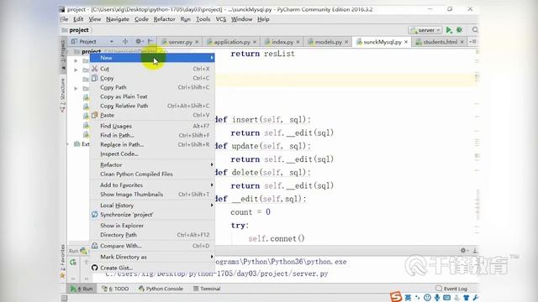Click the Paste clipboard icon
The width and height of the screenshot is (538, 302).
click(x=95, y=115)
